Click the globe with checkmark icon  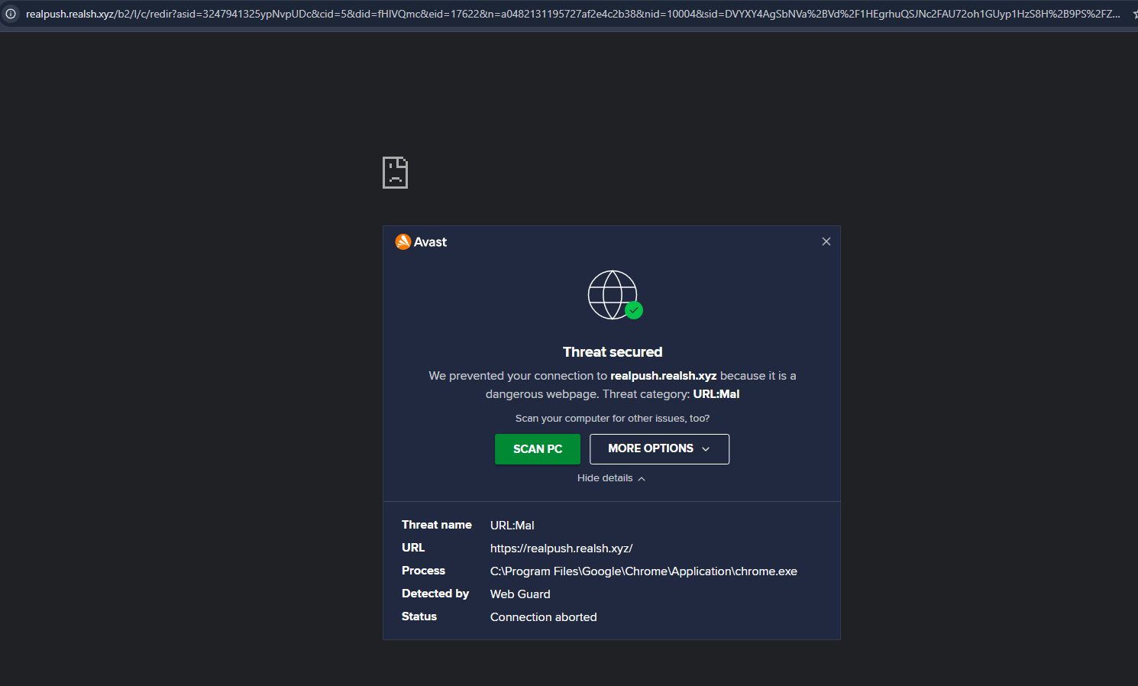pyautogui.click(x=615, y=295)
